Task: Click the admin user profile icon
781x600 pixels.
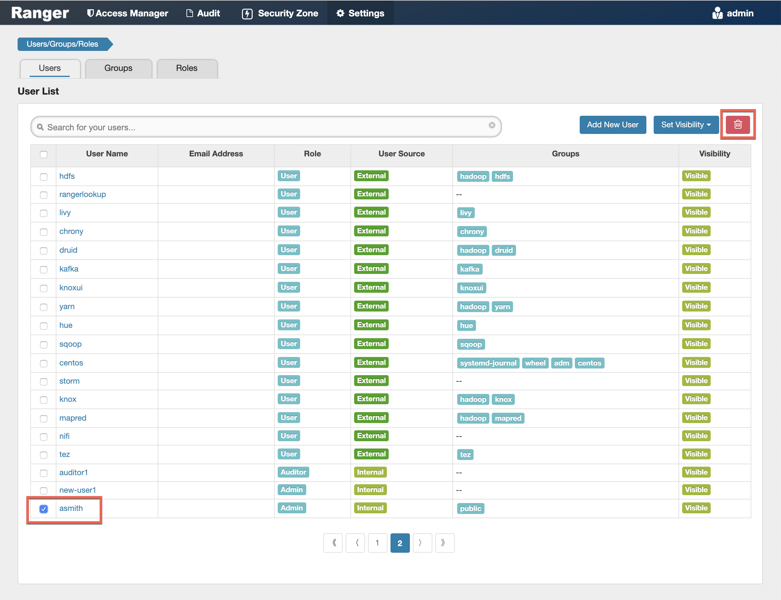Action: [717, 13]
